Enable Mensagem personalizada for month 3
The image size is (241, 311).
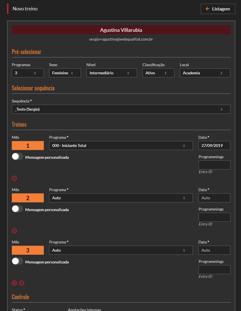[17, 262]
